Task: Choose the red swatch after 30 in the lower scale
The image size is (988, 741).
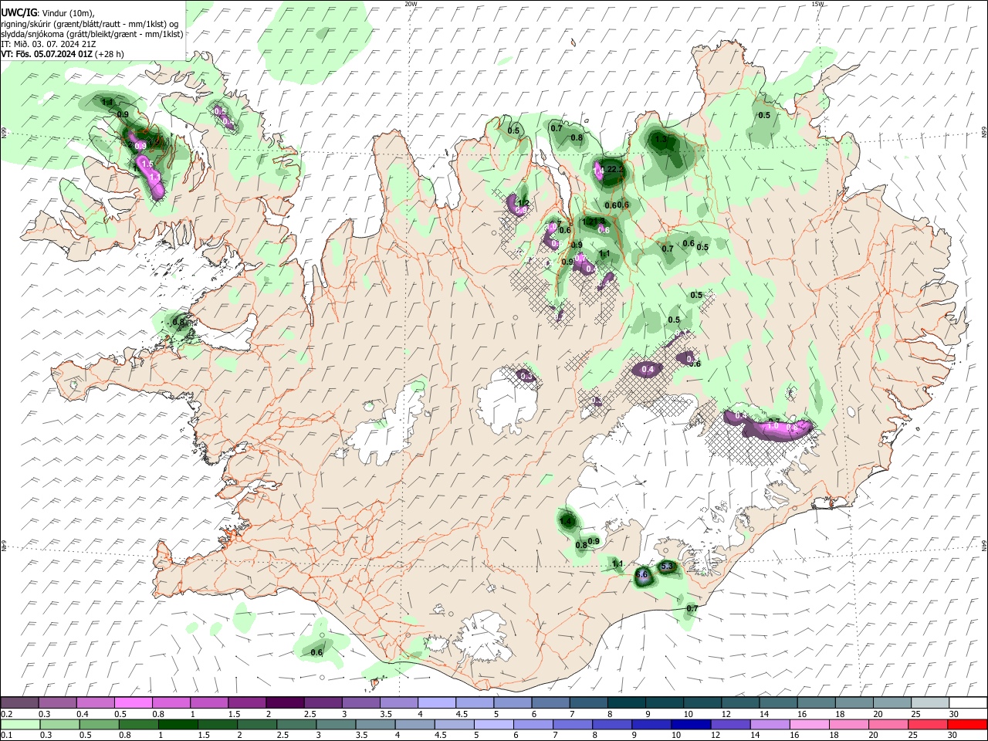Action: tap(967, 724)
